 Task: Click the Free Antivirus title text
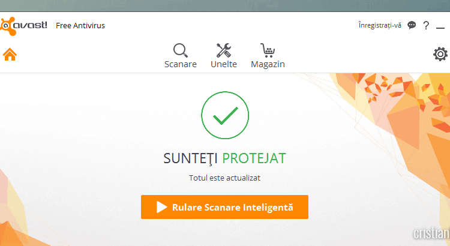[80, 26]
